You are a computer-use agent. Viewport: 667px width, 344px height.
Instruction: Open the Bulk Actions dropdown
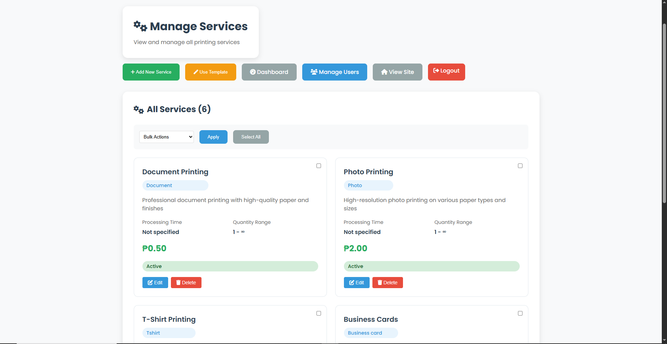[166, 137]
